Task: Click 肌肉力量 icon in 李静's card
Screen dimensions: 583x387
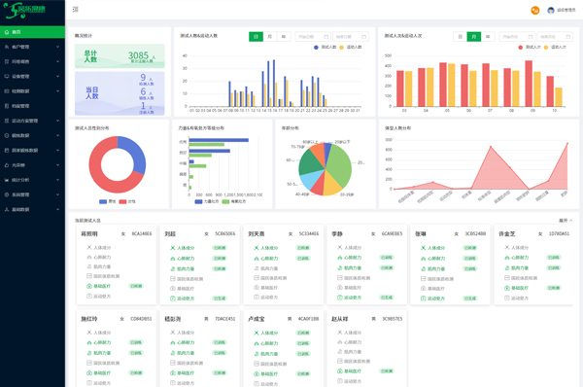Action: pyautogui.click(x=339, y=268)
